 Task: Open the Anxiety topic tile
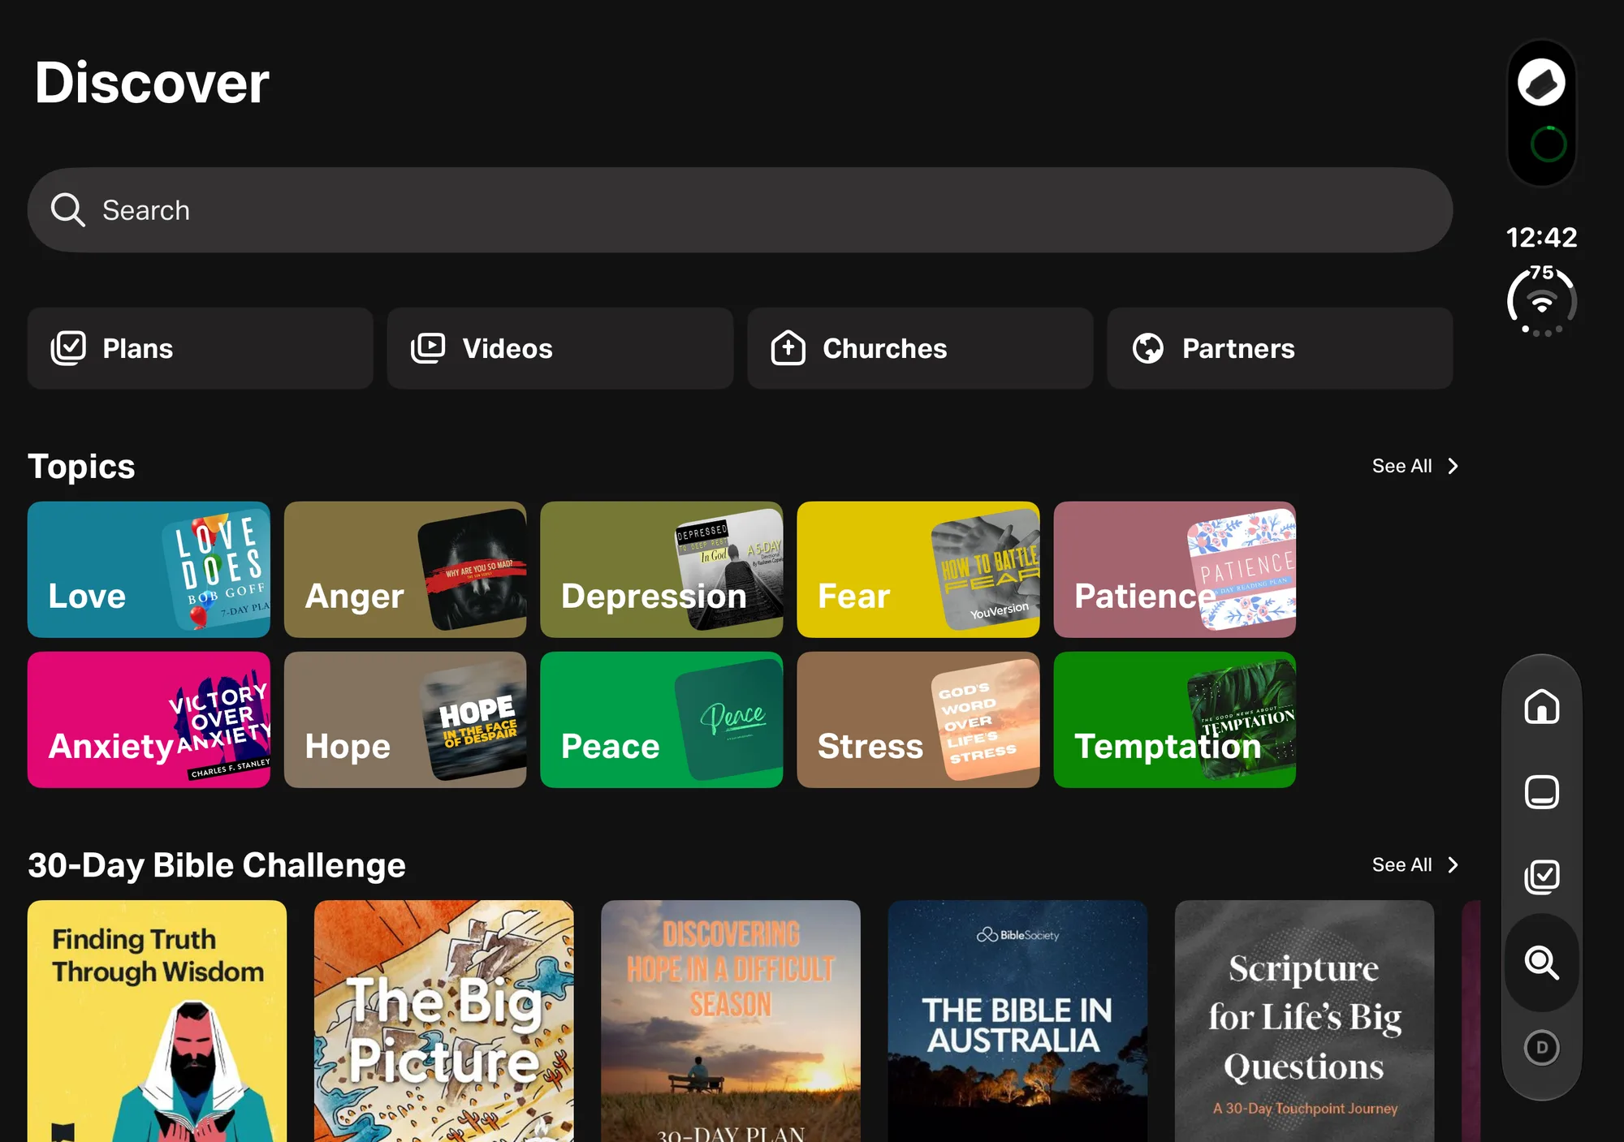pos(149,720)
